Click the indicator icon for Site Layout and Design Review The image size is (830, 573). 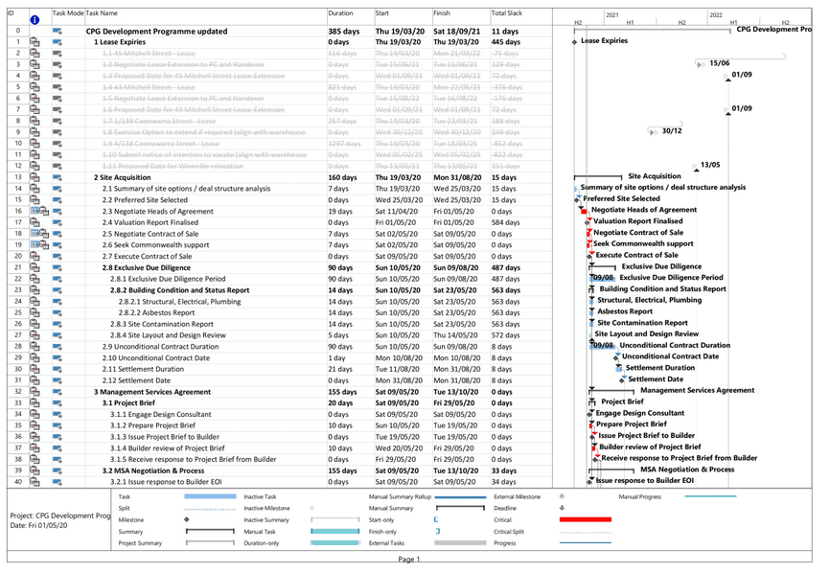pyautogui.click(x=35, y=335)
